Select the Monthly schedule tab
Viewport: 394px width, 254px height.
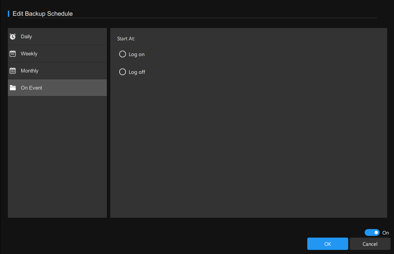click(57, 71)
